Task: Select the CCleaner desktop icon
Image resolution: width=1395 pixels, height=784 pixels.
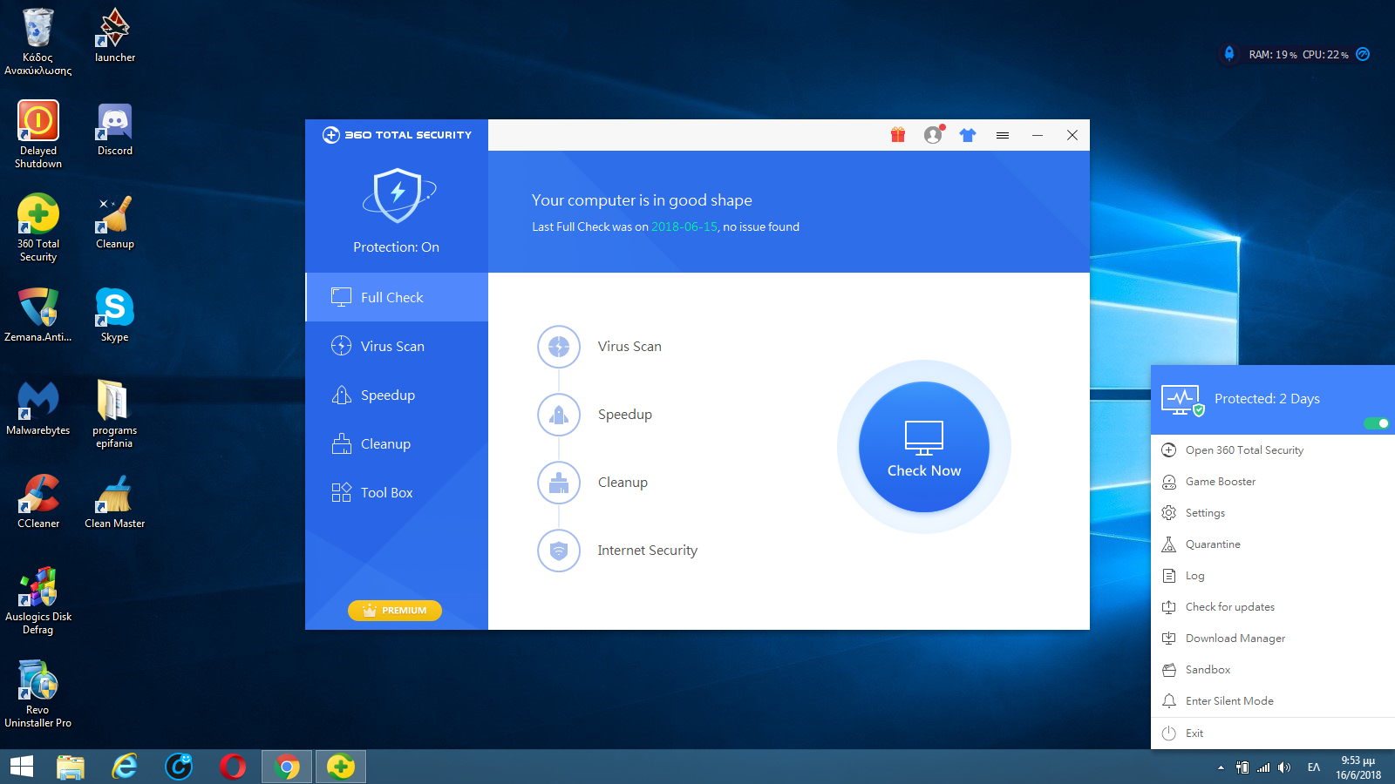Action: click(x=38, y=502)
